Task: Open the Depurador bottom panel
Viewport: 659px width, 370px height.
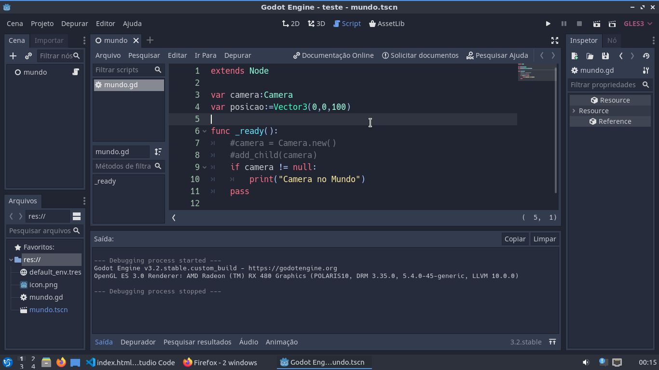Action: click(138, 342)
